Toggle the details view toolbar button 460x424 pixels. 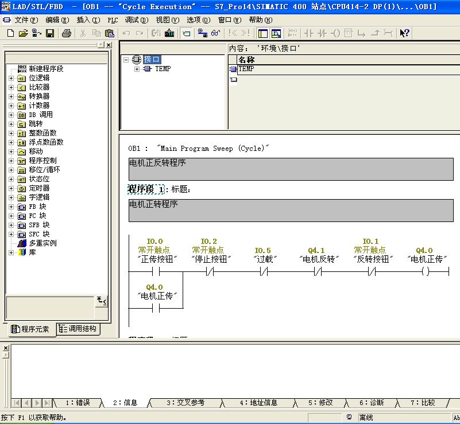276,33
